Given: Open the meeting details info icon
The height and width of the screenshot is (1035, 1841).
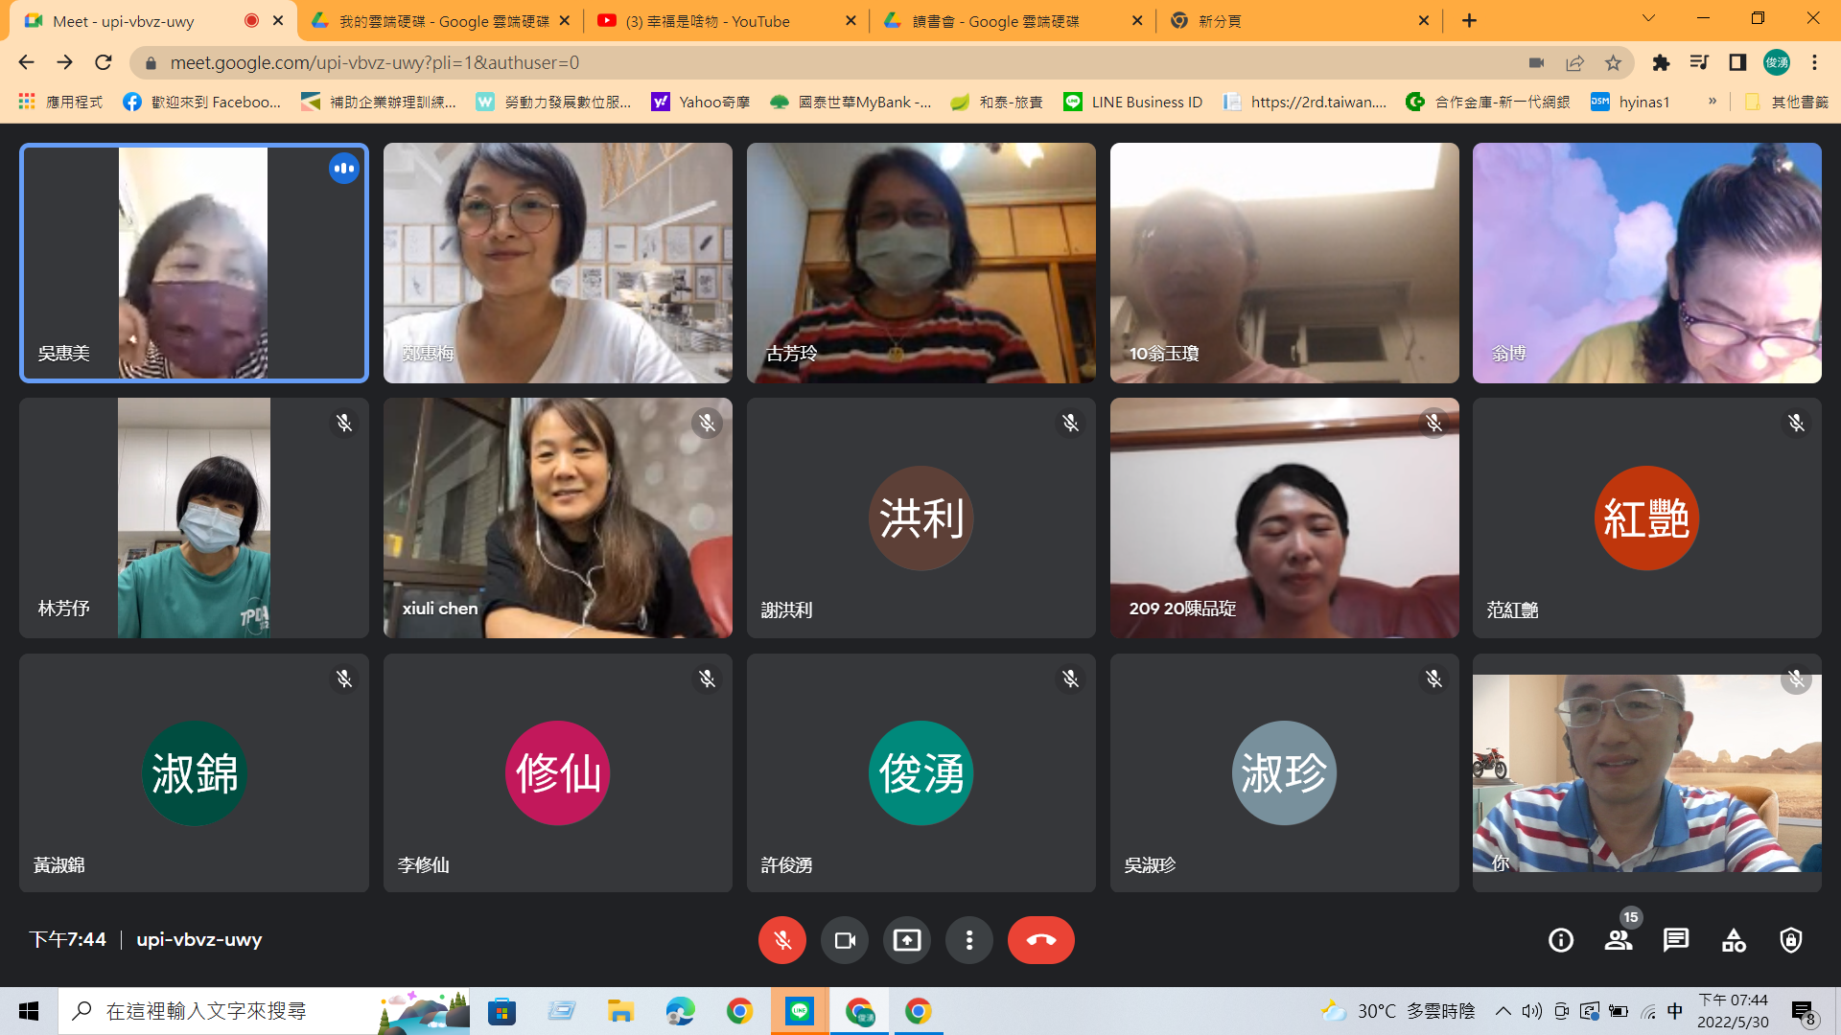Looking at the screenshot, I should coord(1560,940).
